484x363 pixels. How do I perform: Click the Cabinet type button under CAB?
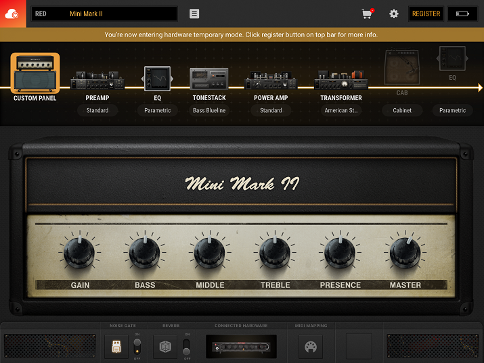pyautogui.click(x=402, y=110)
